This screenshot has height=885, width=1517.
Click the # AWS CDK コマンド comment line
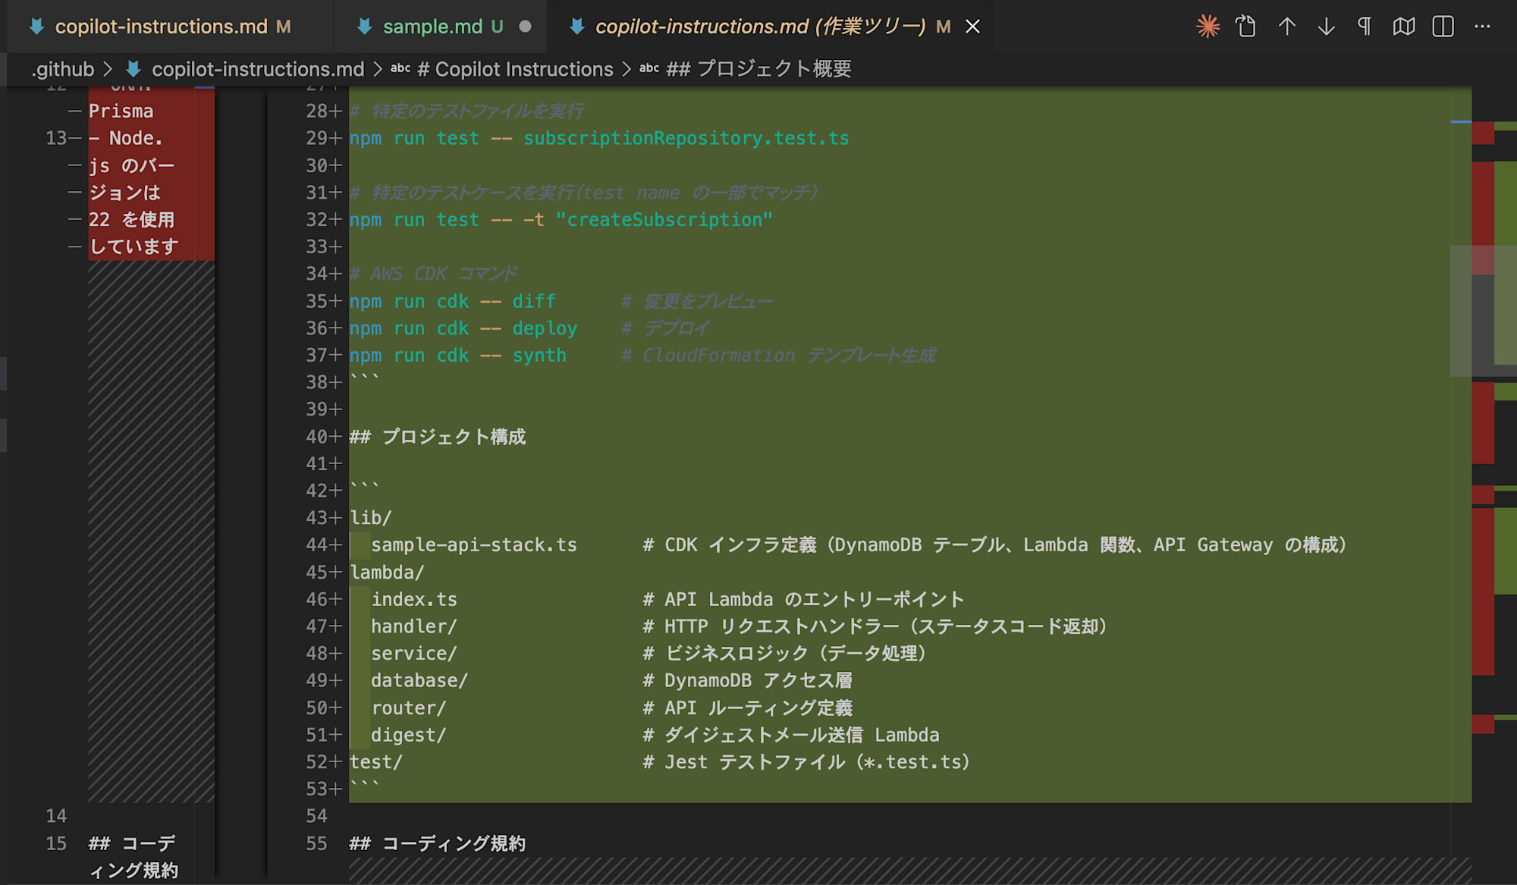(x=434, y=274)
